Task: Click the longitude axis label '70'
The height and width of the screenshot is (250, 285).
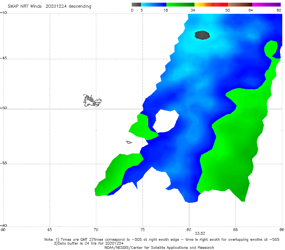Action: [x=96, y=230]
